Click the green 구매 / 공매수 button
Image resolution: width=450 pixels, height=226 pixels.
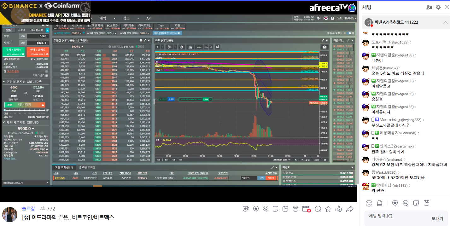[14, 52]
